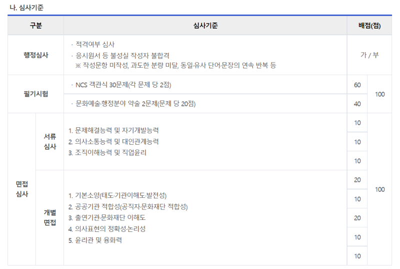Select the '필기시험' row label

pyautogui.click(x=35, y=94)
